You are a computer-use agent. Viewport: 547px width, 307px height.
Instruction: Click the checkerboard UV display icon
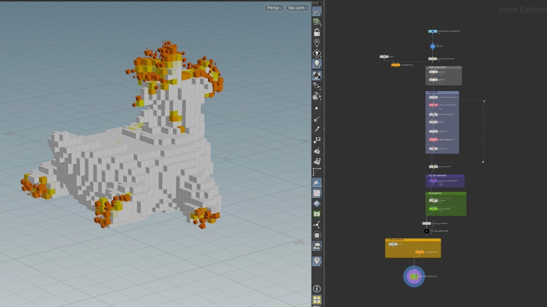(317, 193)
